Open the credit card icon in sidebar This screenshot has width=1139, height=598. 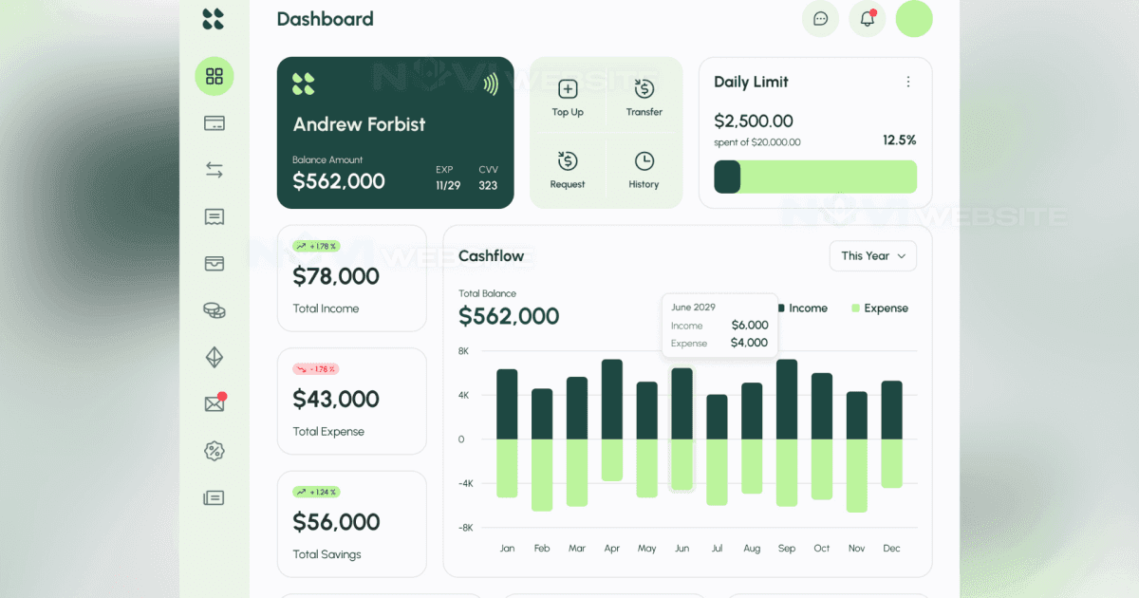pos(215,123)
